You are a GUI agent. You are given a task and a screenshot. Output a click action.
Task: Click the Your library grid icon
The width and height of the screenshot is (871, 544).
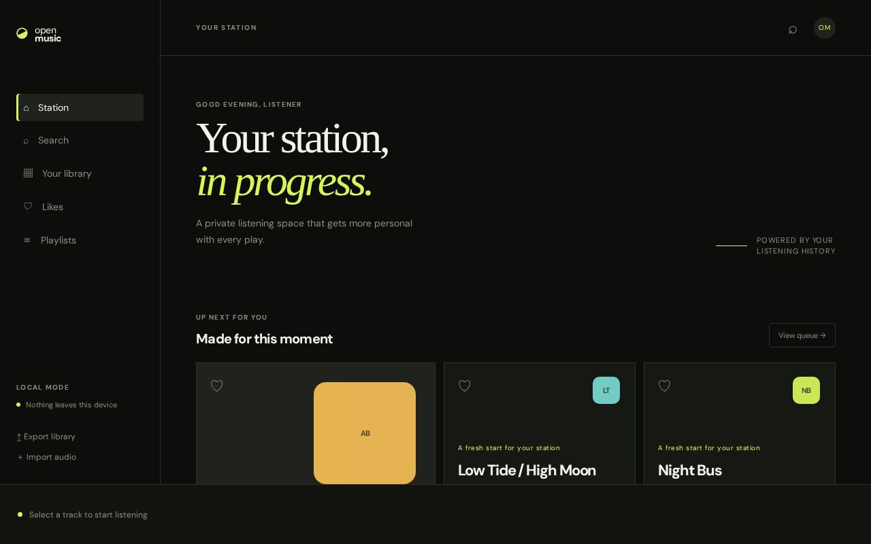[x=28, y=173]
